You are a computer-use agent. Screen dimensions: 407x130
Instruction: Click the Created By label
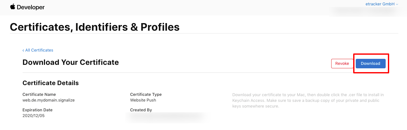point(141,110)
